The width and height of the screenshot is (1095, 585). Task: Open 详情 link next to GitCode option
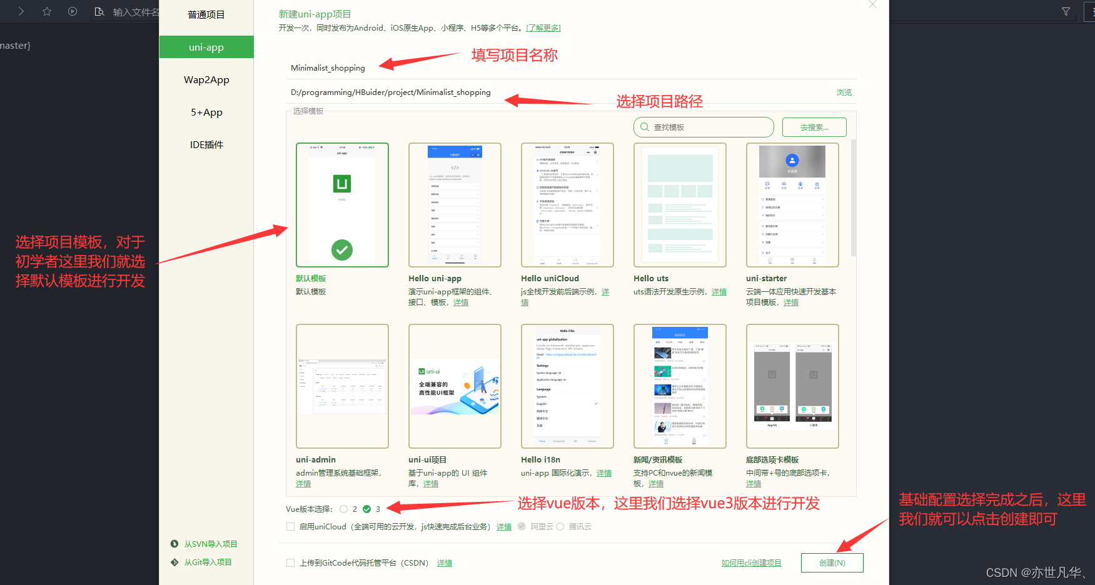(x=445, y=563)
